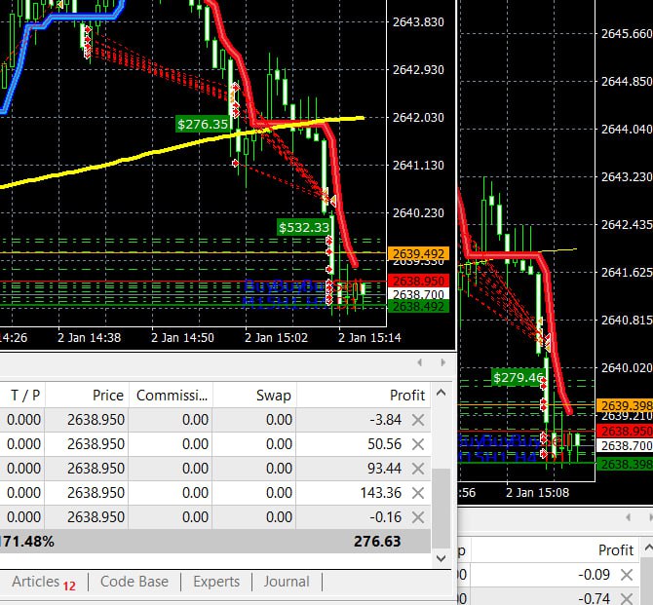The image size is (653, 605).
Task: Select the orange 2639.492 price level tag
Action: pyautogui.click(x=418, y=253)
